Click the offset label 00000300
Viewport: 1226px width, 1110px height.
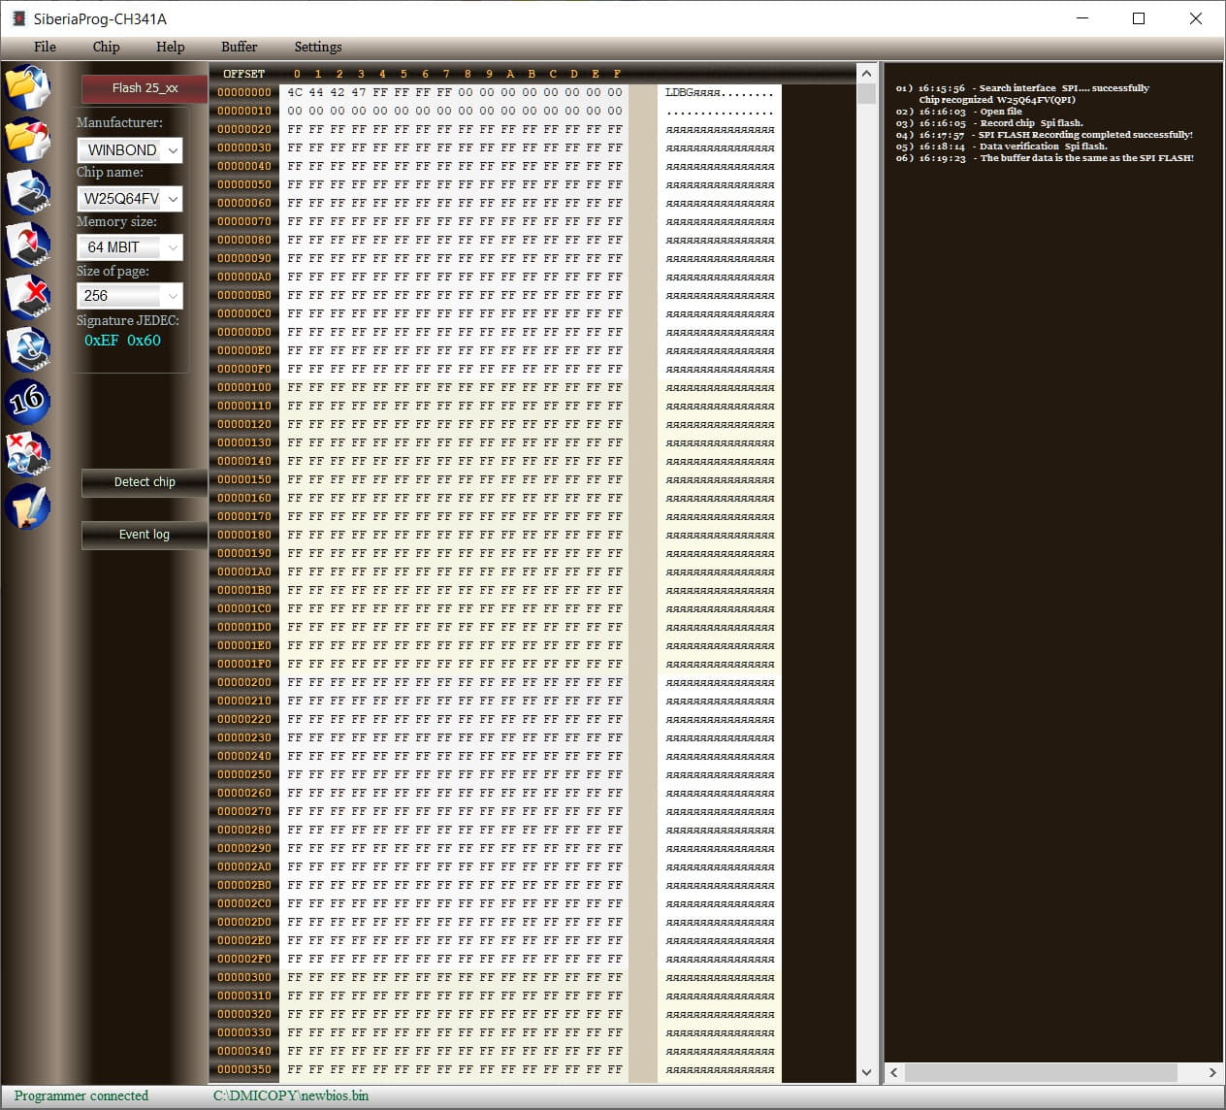click(x=244, y=977)
